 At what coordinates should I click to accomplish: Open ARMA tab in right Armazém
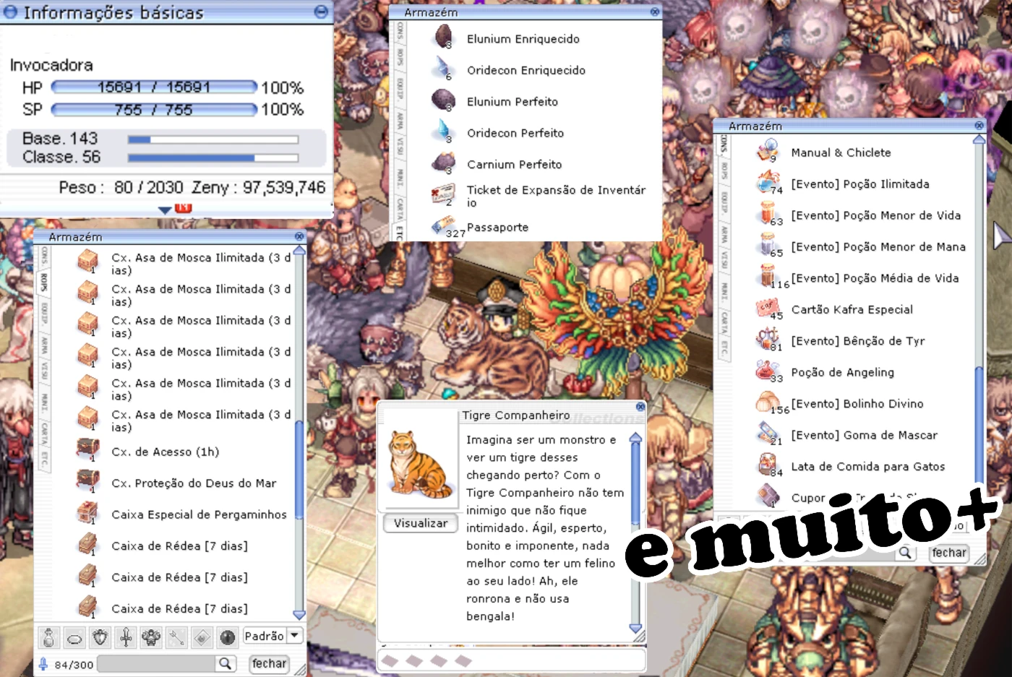click(x=723, y=233)
